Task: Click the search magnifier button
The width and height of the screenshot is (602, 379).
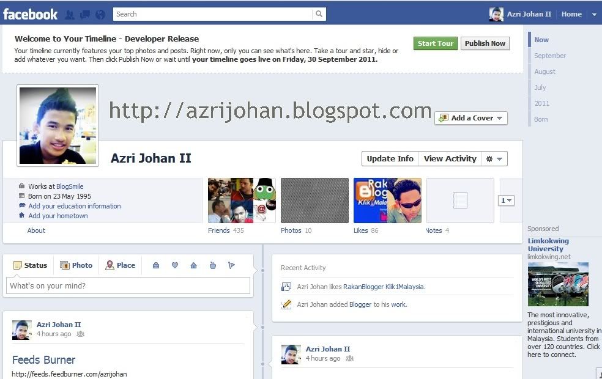Action: (x=319, y=14)
